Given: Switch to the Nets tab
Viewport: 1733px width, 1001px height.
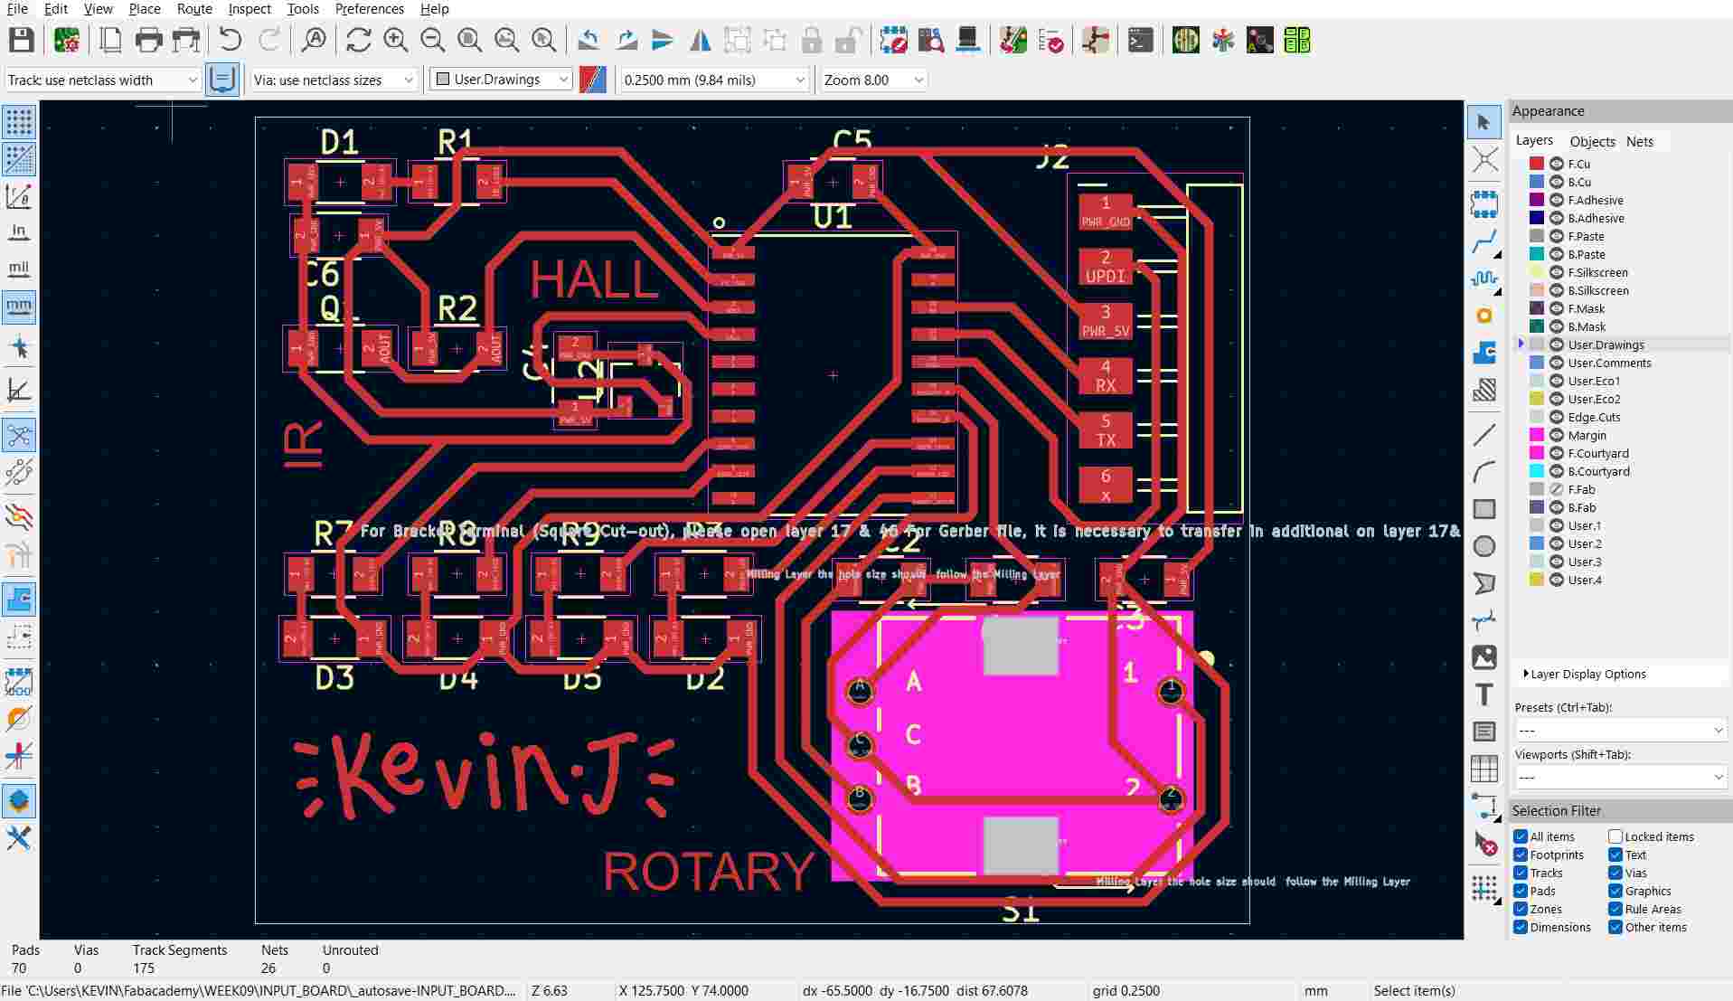Looking at the screenshot, I should tap(1639, 141).
